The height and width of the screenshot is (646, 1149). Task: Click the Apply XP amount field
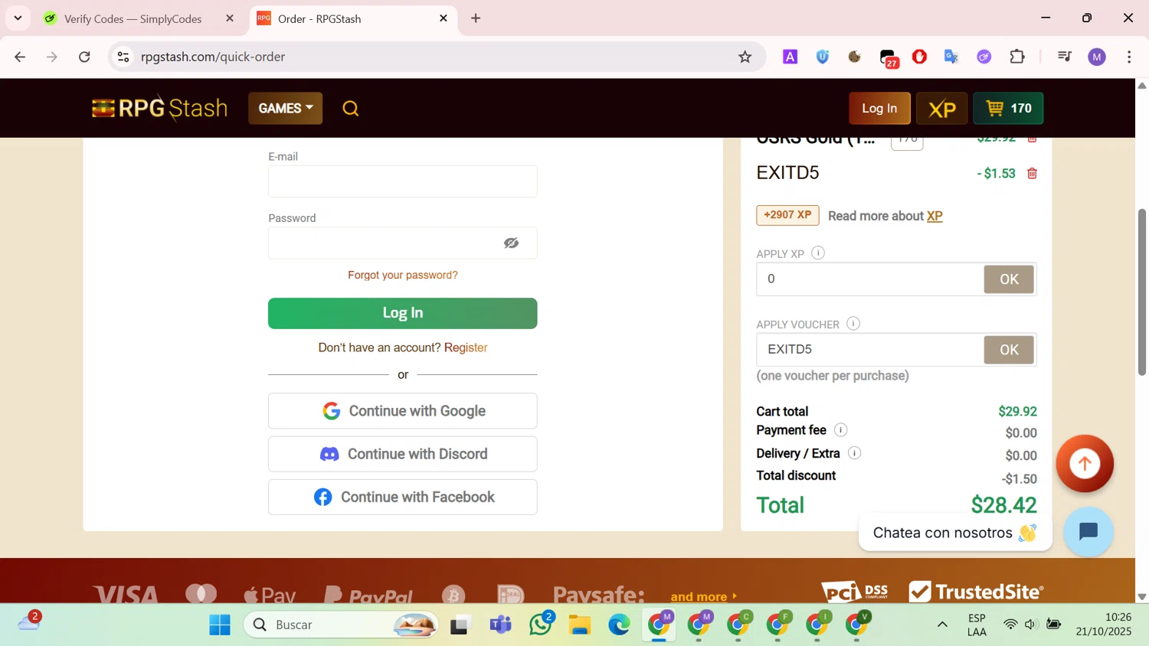870,279
